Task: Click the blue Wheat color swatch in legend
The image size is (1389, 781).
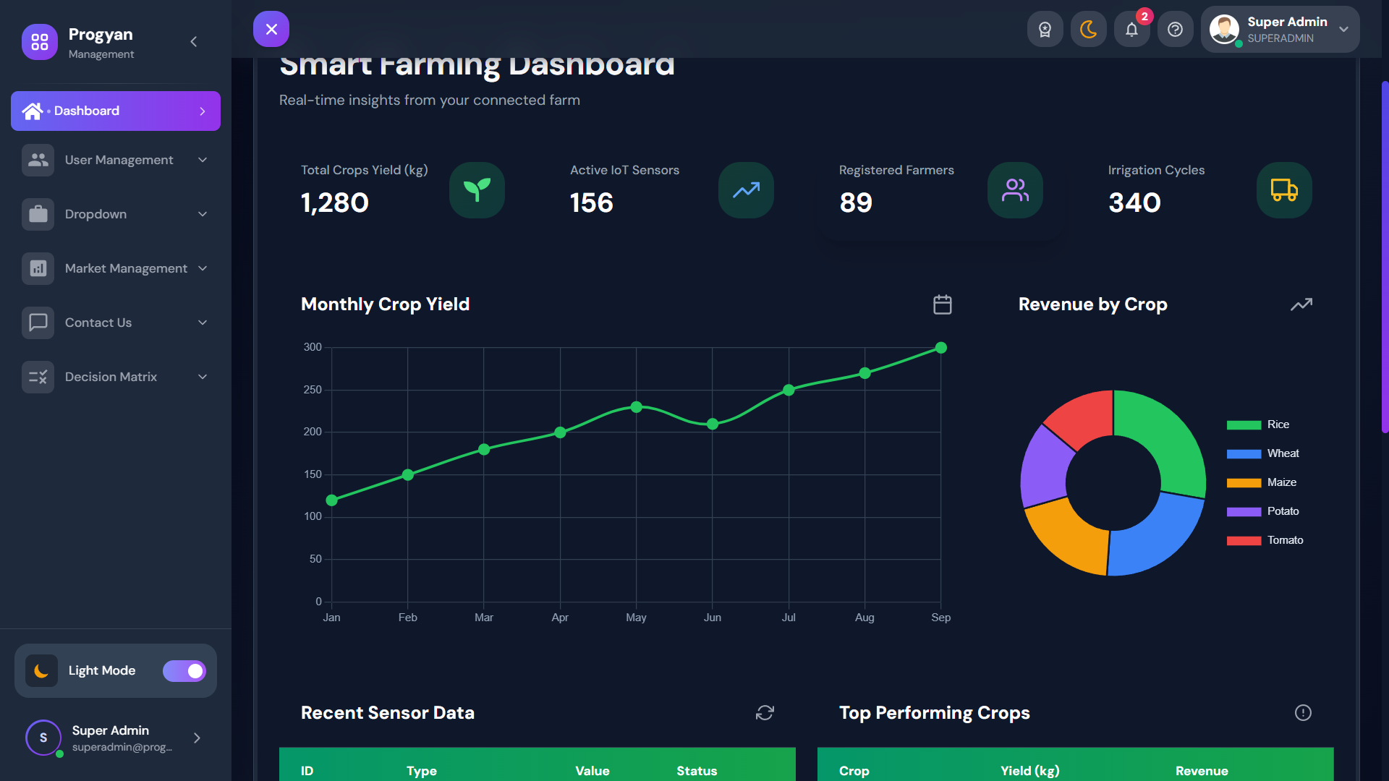Action: click(1244, 454)
